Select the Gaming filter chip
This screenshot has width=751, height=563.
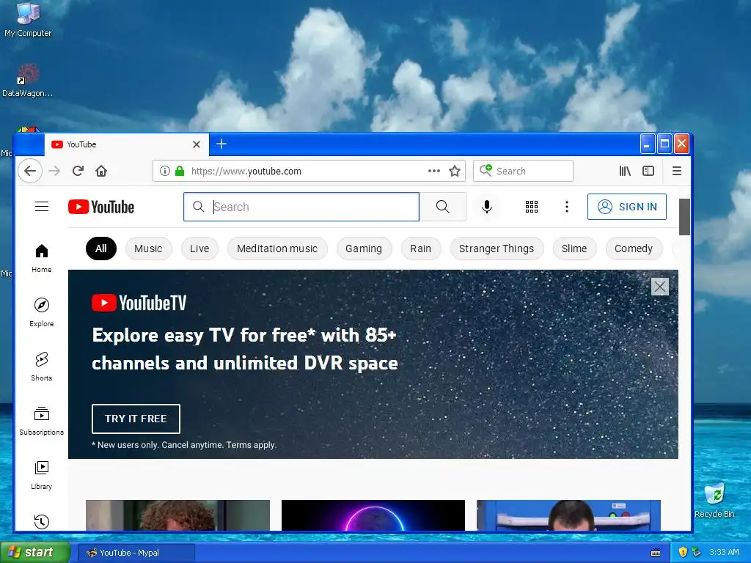point(364,249)
